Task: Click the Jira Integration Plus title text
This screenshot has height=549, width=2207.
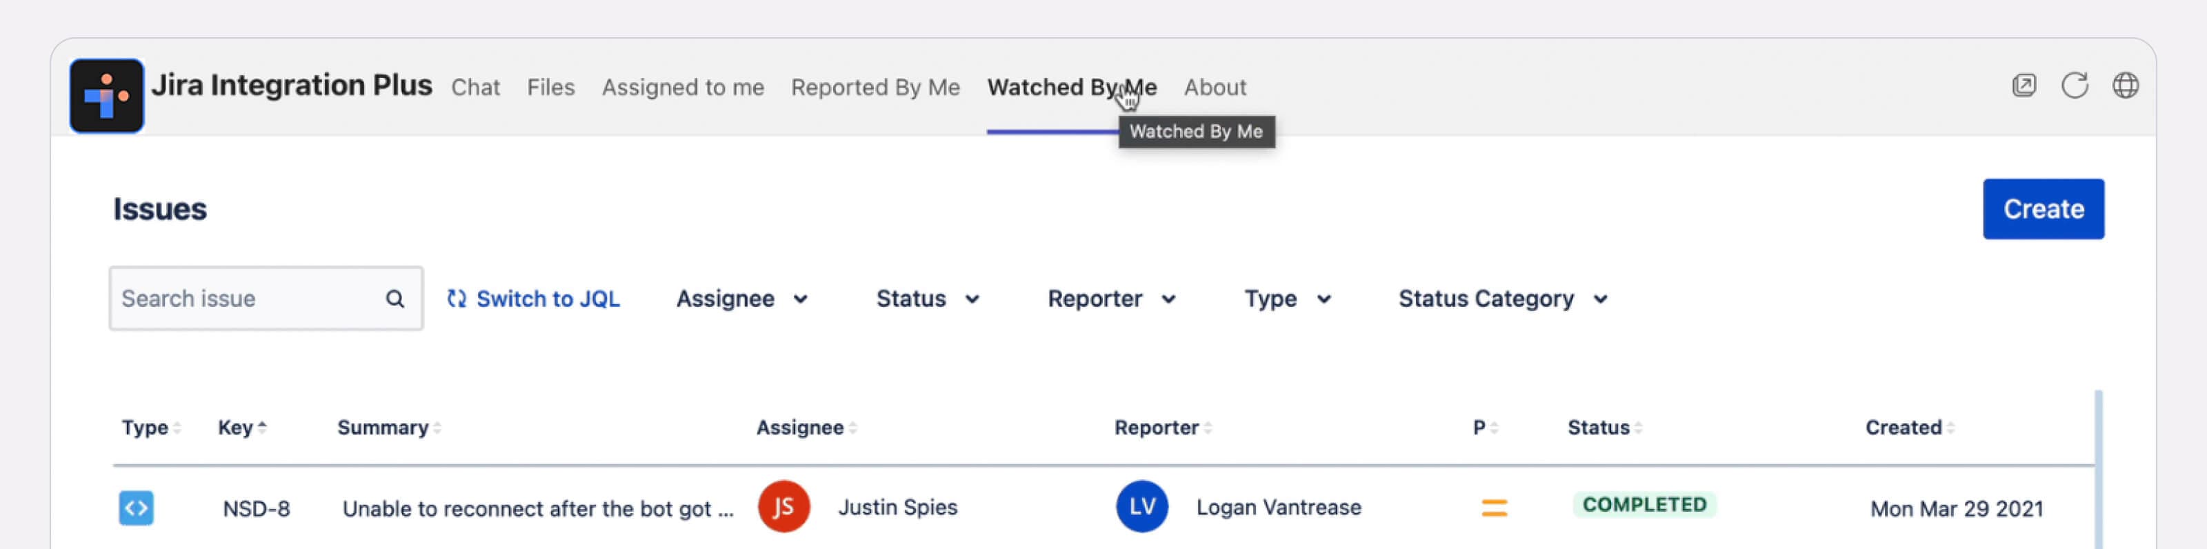Action: [291, 85]
